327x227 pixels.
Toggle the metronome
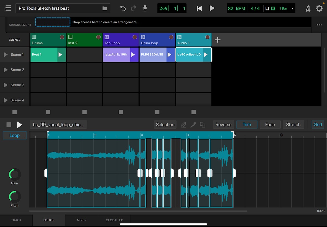308,8
